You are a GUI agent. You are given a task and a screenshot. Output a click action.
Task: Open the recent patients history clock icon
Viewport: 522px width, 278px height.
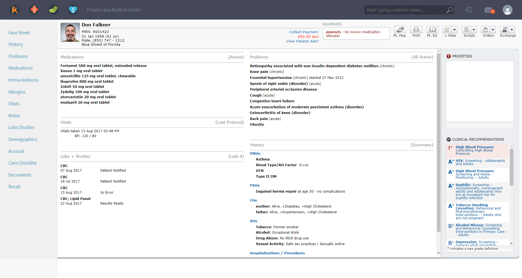coord(469,10)
